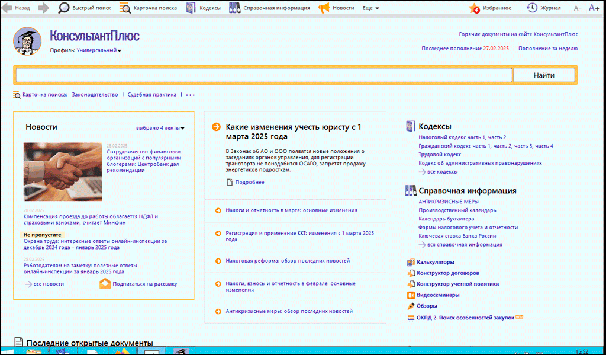Click the book icon beside the Кодексы heading
The height and width of the screenshot is (355, 606).
click(410, 126)
